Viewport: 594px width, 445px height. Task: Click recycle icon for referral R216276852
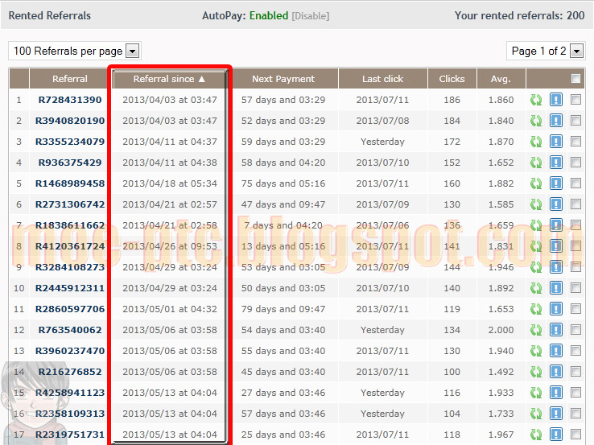point(536,372)
